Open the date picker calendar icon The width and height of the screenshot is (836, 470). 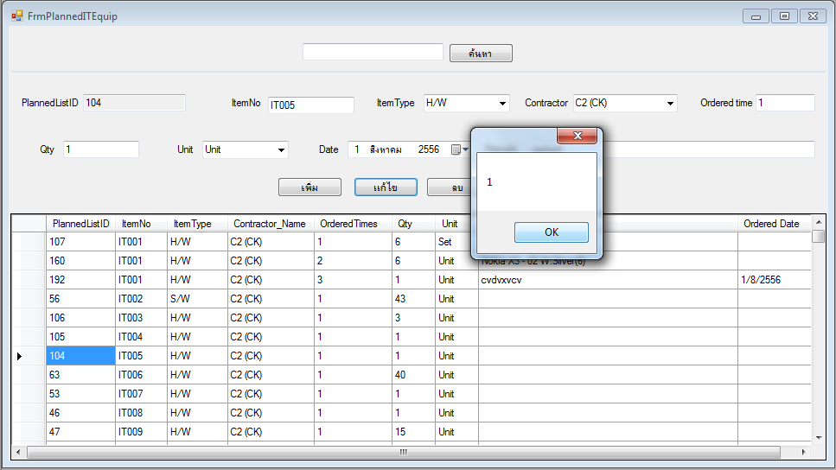tap(456, 149)
